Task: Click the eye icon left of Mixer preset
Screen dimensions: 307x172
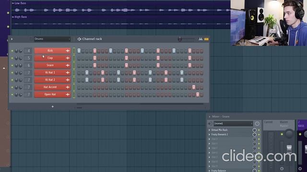Action: (210, 124)
